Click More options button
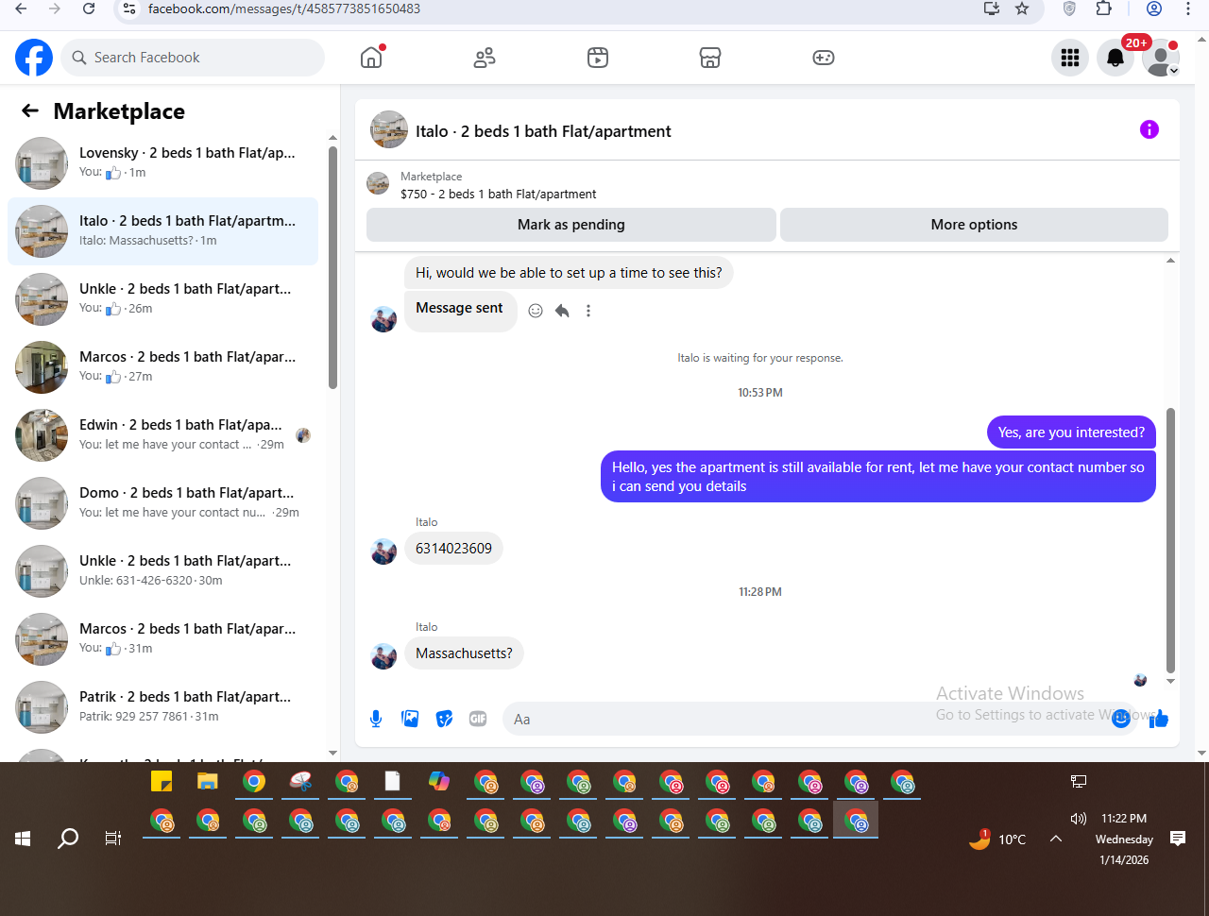The width and height of the screenshot is (1209, 916). 974,225
